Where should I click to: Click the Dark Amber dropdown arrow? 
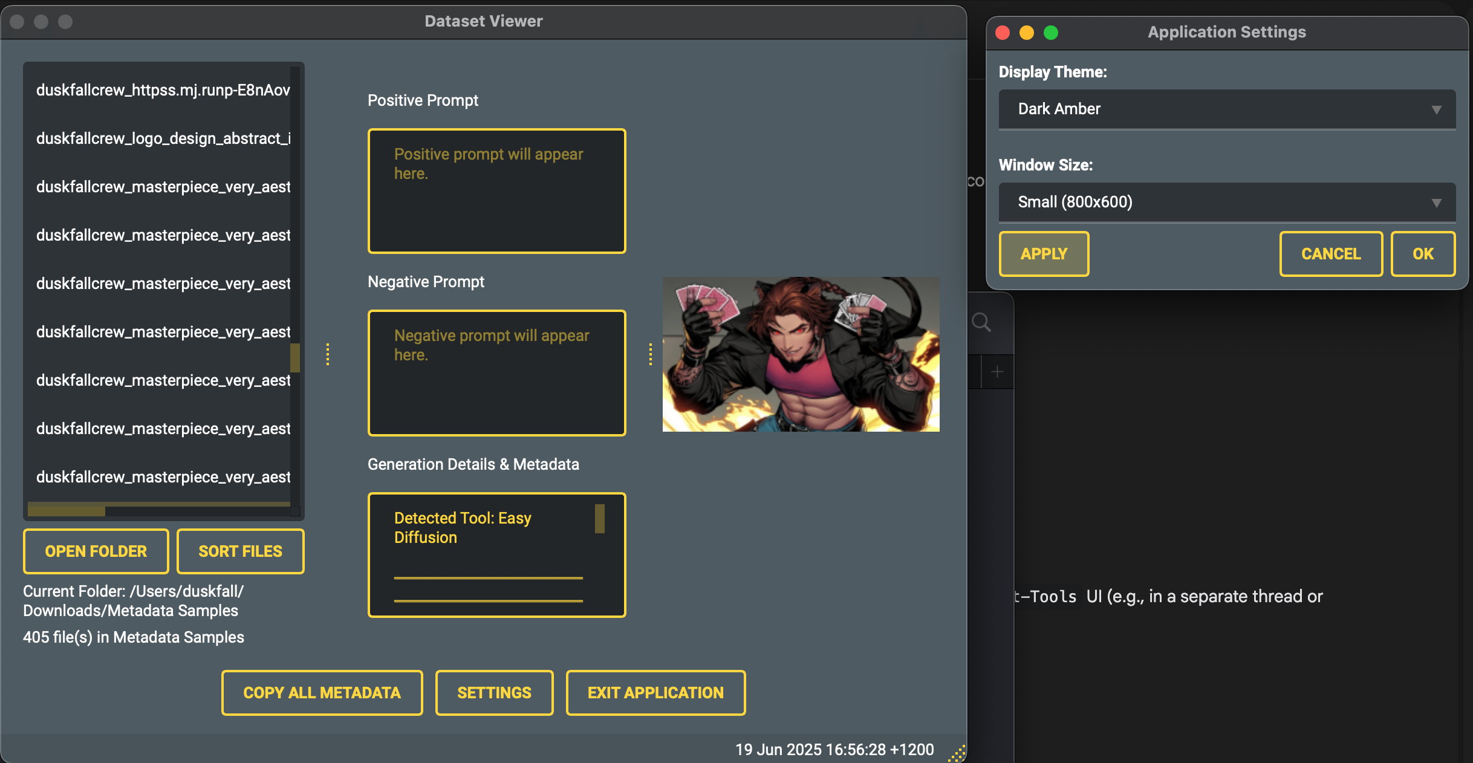(1436, 110)
